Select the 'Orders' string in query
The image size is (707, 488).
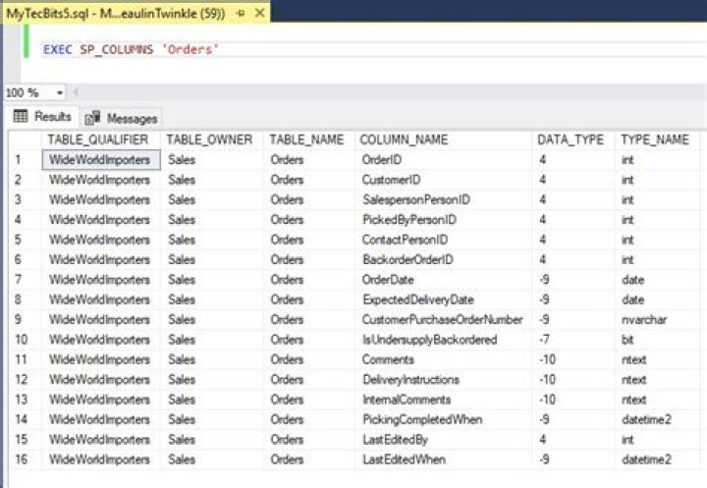tap(190, 49)
